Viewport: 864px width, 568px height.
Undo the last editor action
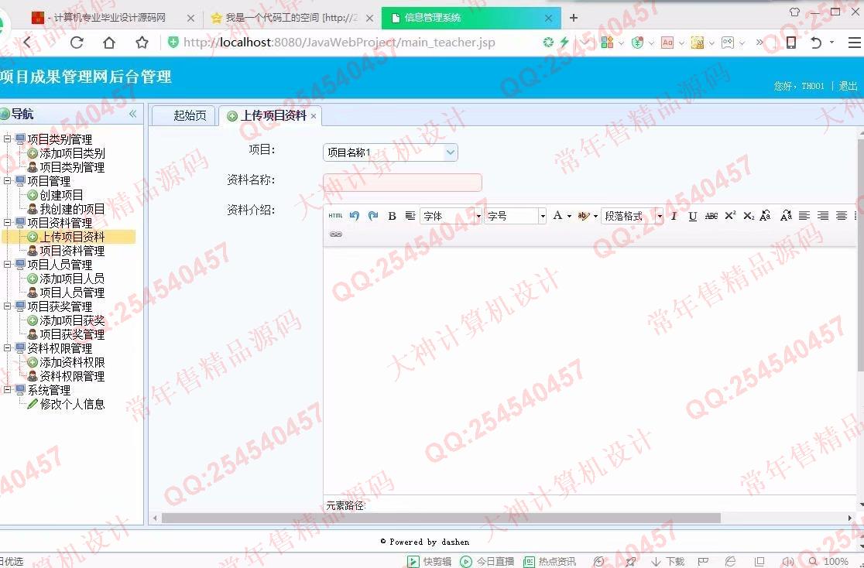[x=355, y=216]
